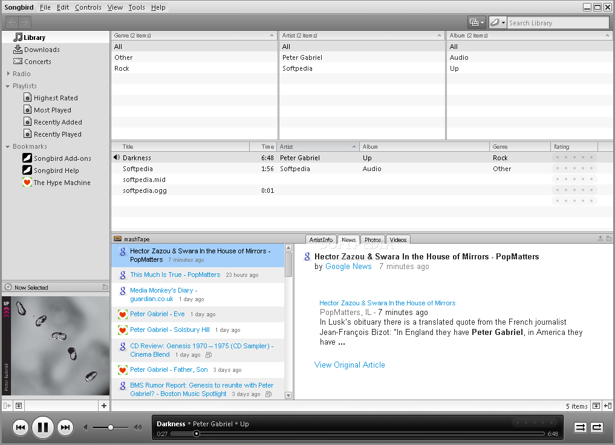Image resolution: width=615 pixels, height=445 pixels.
Task: Open the View menu
Action: [115, 7]
